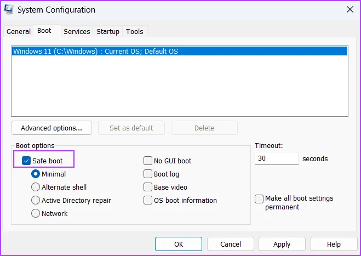Click the Delete button

(x=204, y=128)
